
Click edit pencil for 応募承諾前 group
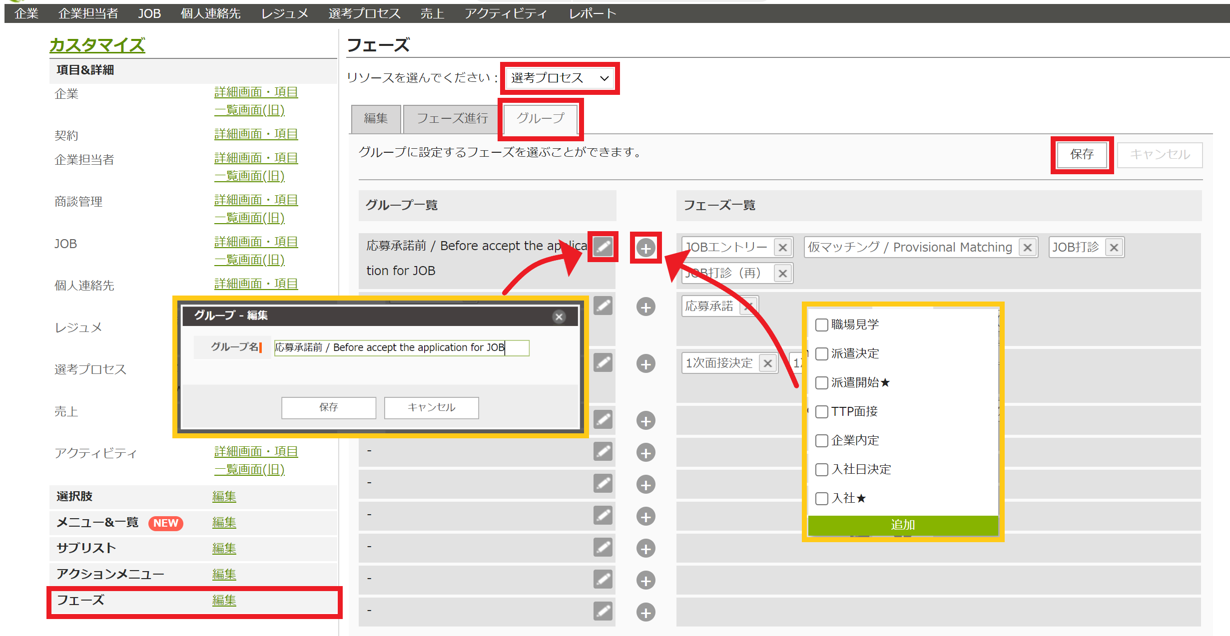(603, 247)
